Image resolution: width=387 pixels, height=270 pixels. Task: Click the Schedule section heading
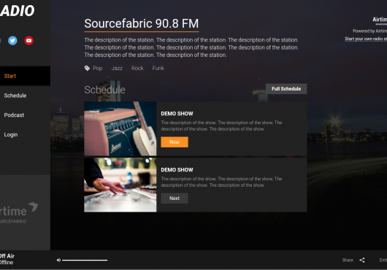tap(104, 90)
